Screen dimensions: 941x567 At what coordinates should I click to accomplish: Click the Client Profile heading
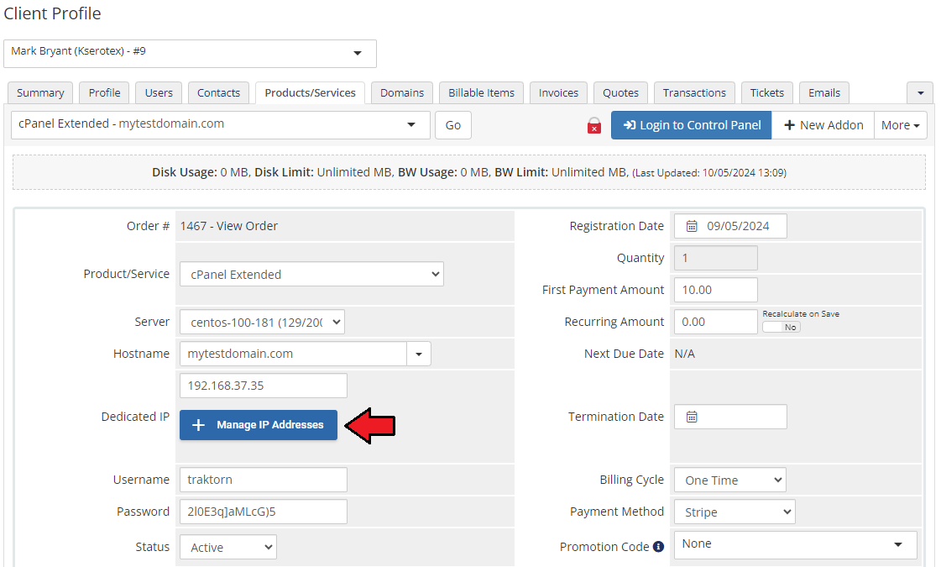(x=52, y=13)
